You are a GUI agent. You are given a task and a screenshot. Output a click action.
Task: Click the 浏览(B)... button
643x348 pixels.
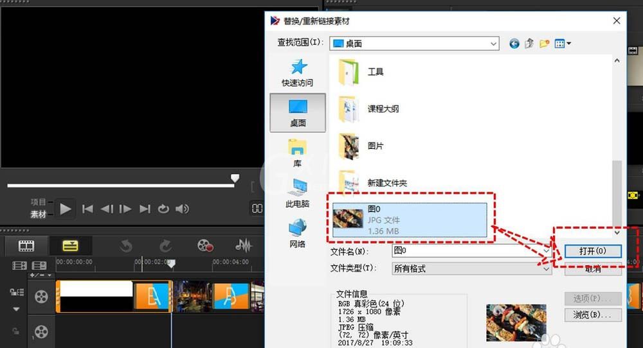tap(593, 315)
